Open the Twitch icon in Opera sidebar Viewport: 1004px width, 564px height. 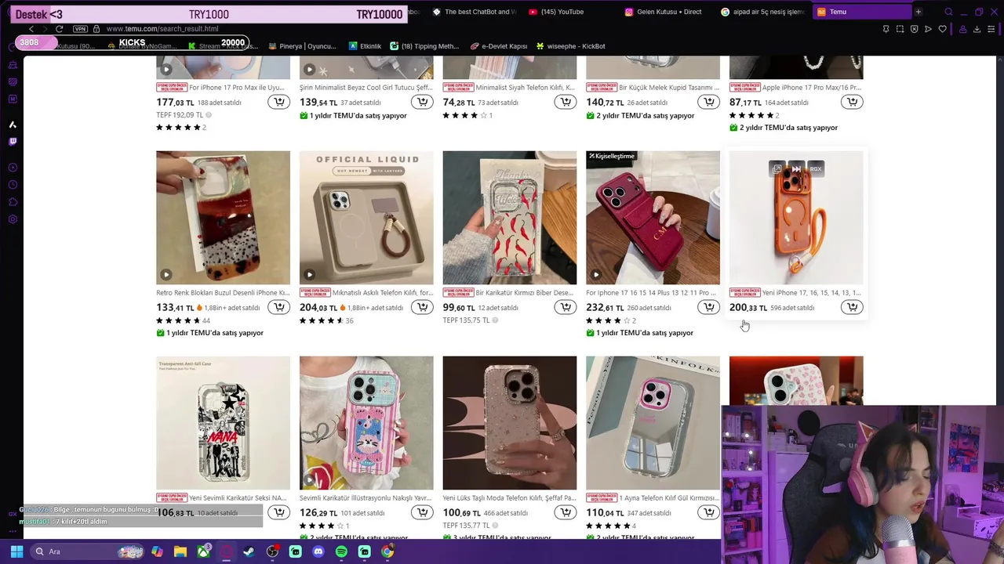13,142
